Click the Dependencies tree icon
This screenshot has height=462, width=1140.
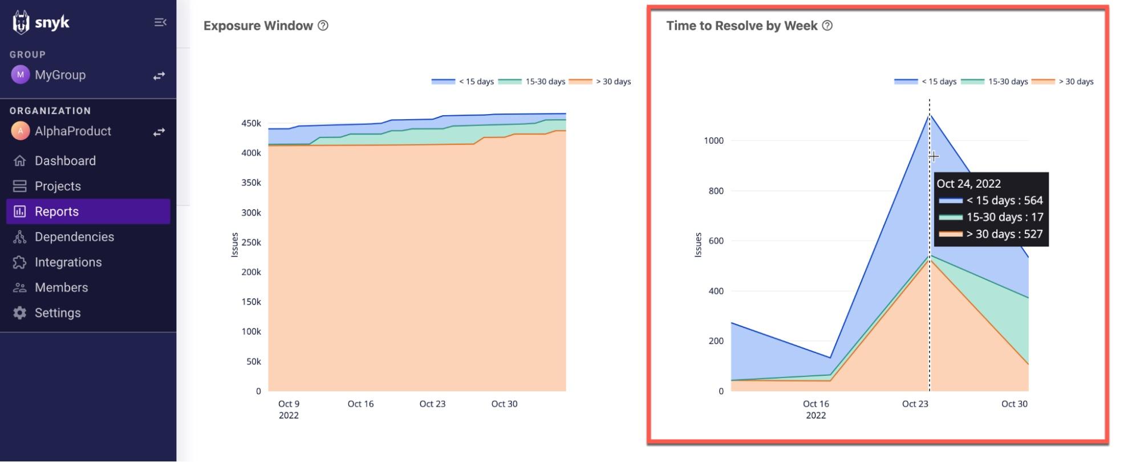20,237
